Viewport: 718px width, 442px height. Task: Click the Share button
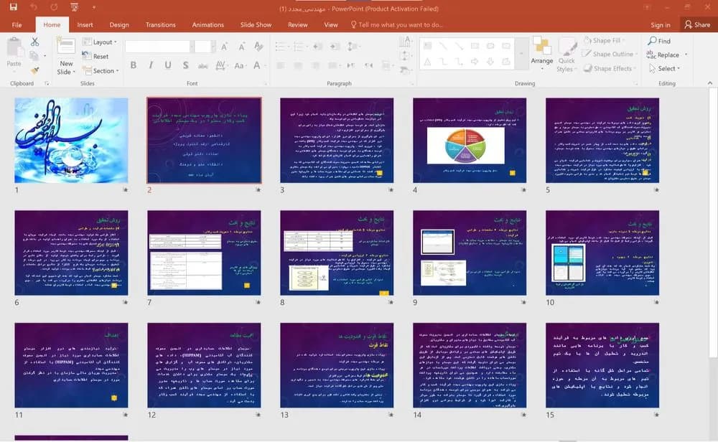pos(698,24)
